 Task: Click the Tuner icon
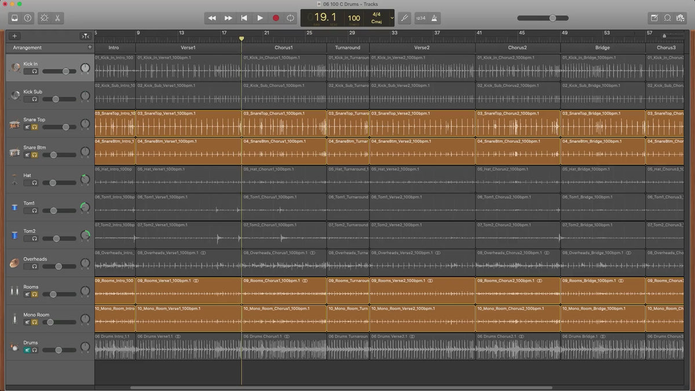[x=404, y=18]
